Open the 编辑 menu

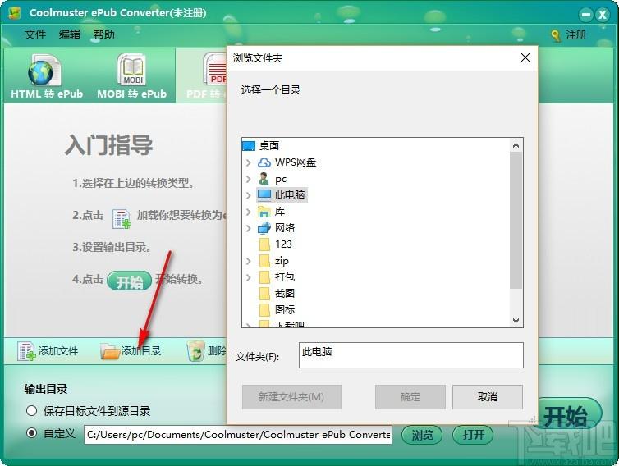(70, 34)
